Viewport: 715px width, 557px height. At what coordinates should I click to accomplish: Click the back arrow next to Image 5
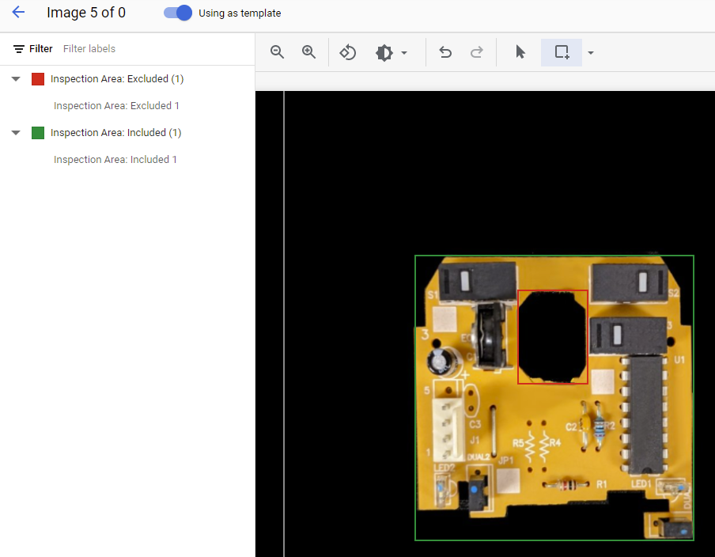(17, 13)
